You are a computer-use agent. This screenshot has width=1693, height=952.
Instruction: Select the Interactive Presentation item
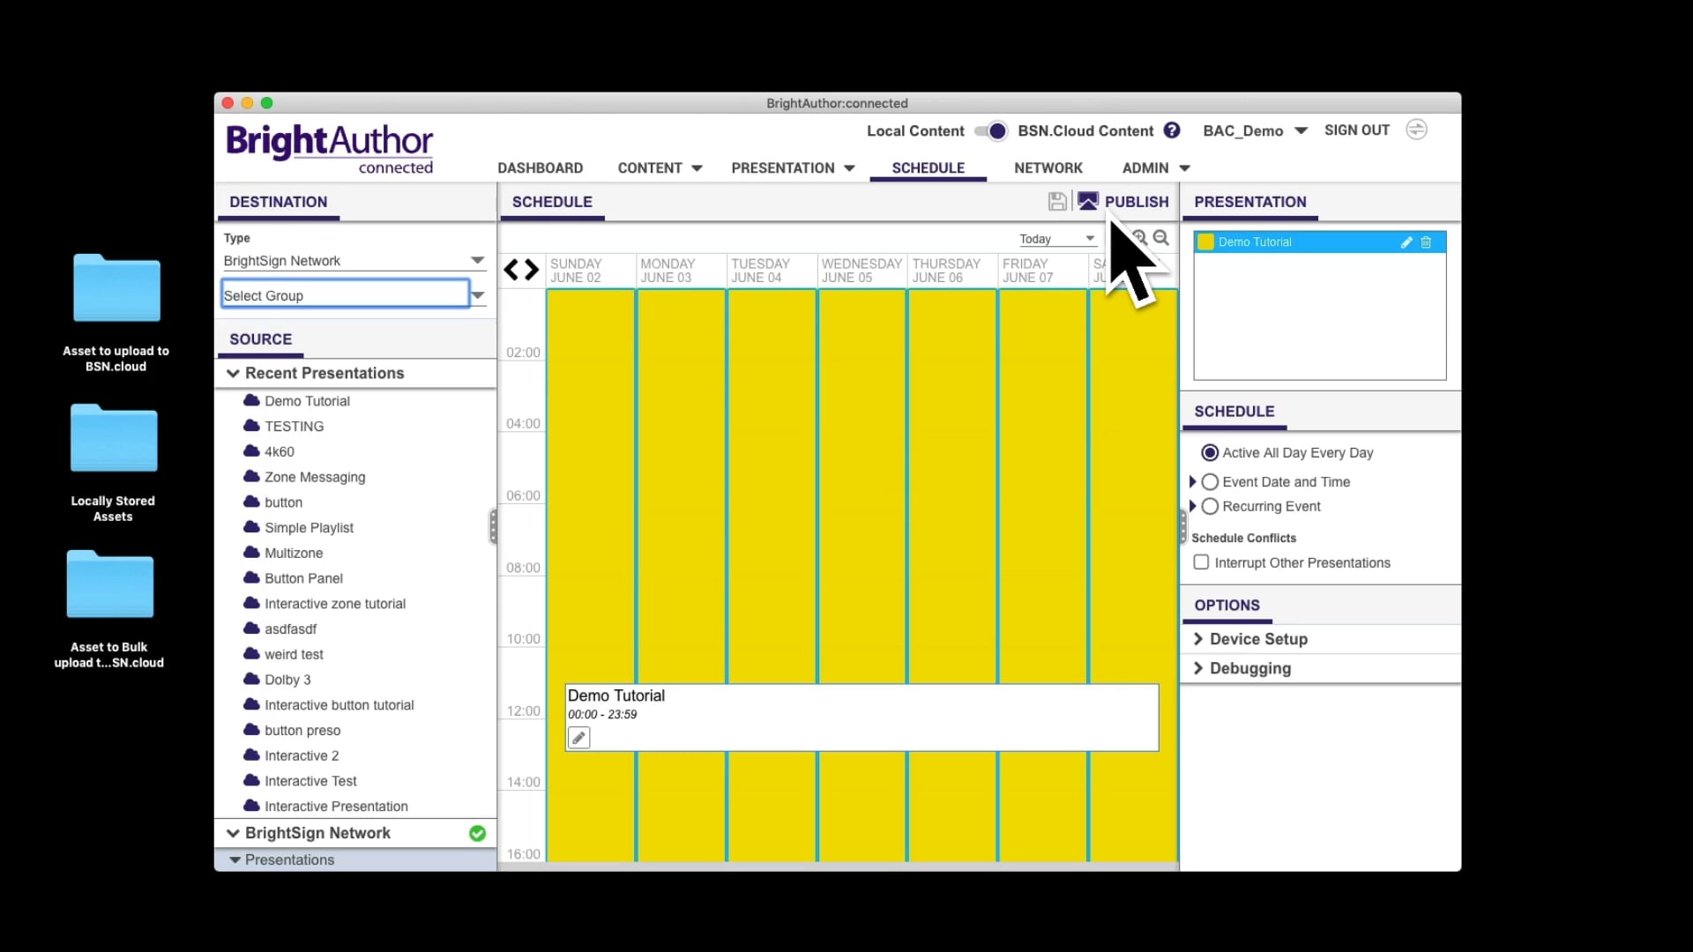tap(336, 807)
